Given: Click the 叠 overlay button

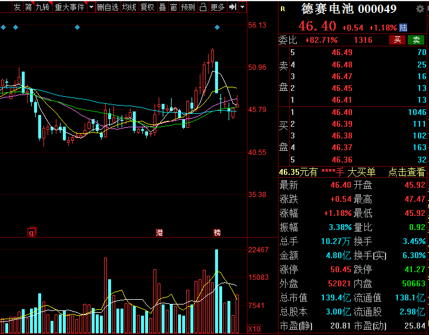Looking at the screenshot, I should click(163, 7).
